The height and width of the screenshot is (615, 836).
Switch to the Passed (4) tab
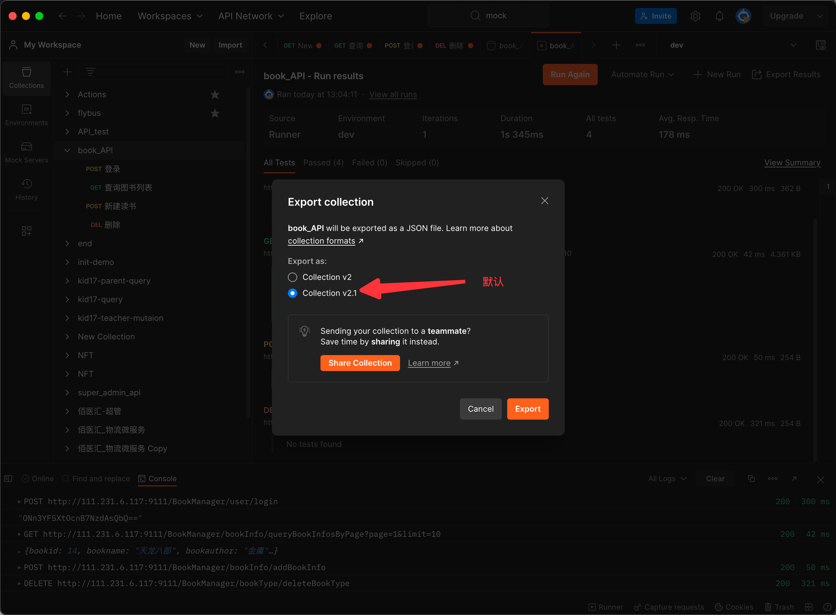click(x=323, y=163)
